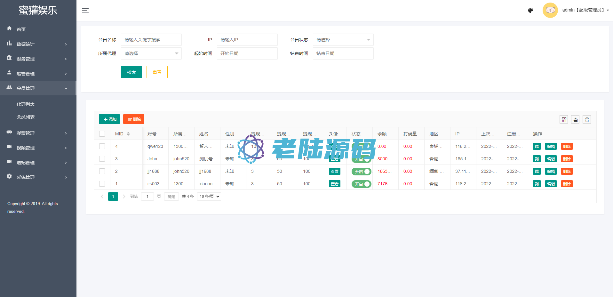613x297 pixels.
Task: Open the theme color palette icon
Action: point(530,10)
